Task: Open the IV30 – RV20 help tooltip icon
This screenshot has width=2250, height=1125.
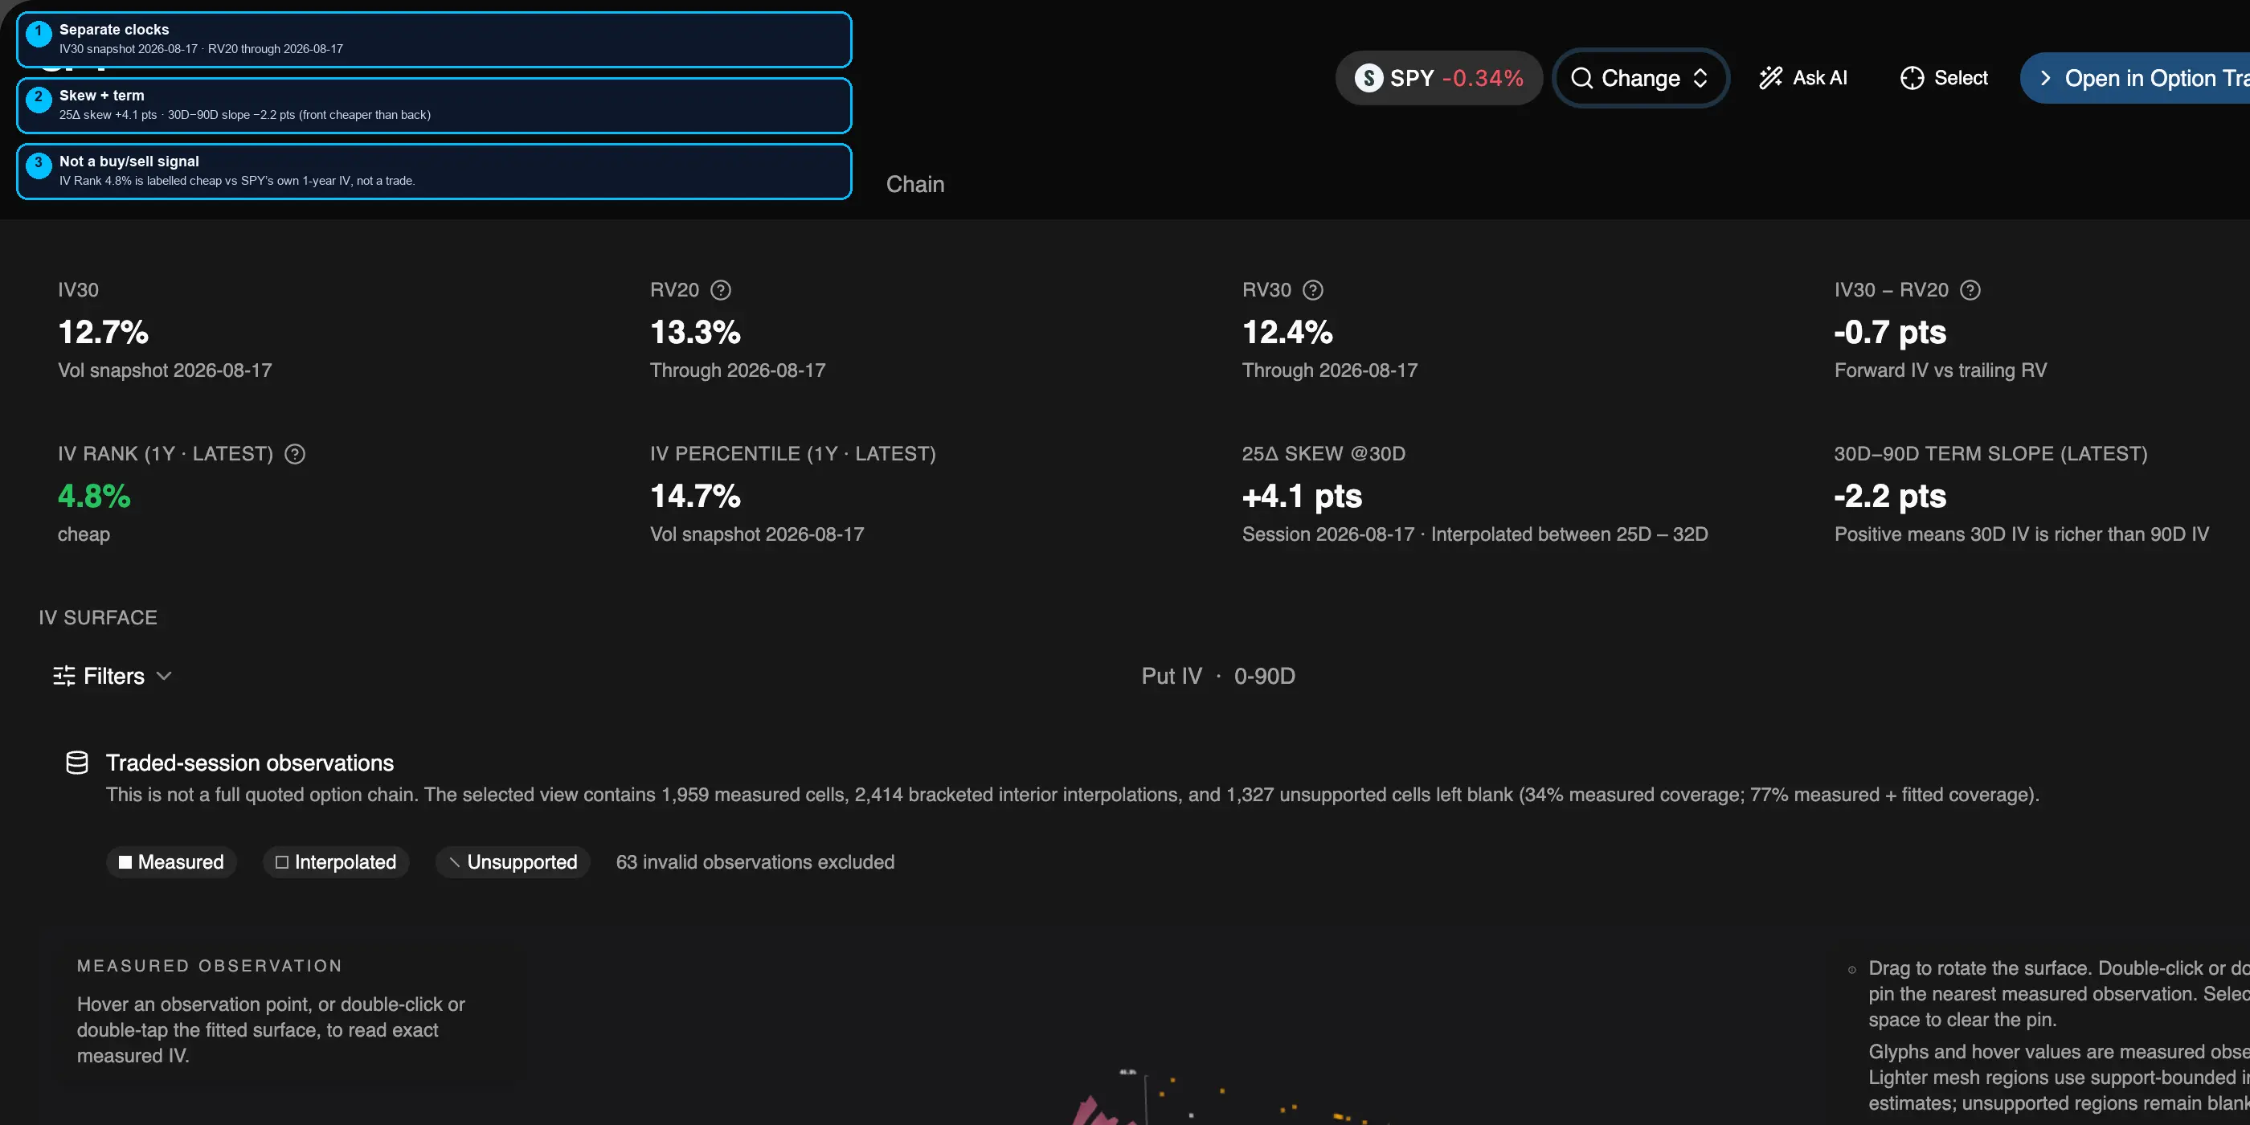Action: click(1970, 290)
